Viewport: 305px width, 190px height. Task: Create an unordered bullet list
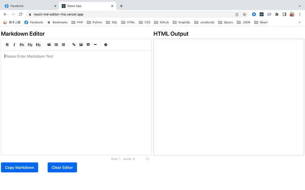[x=56, y=45]
